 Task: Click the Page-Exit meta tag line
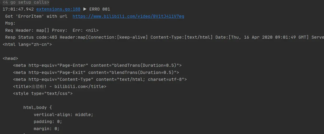pos(96,72)
